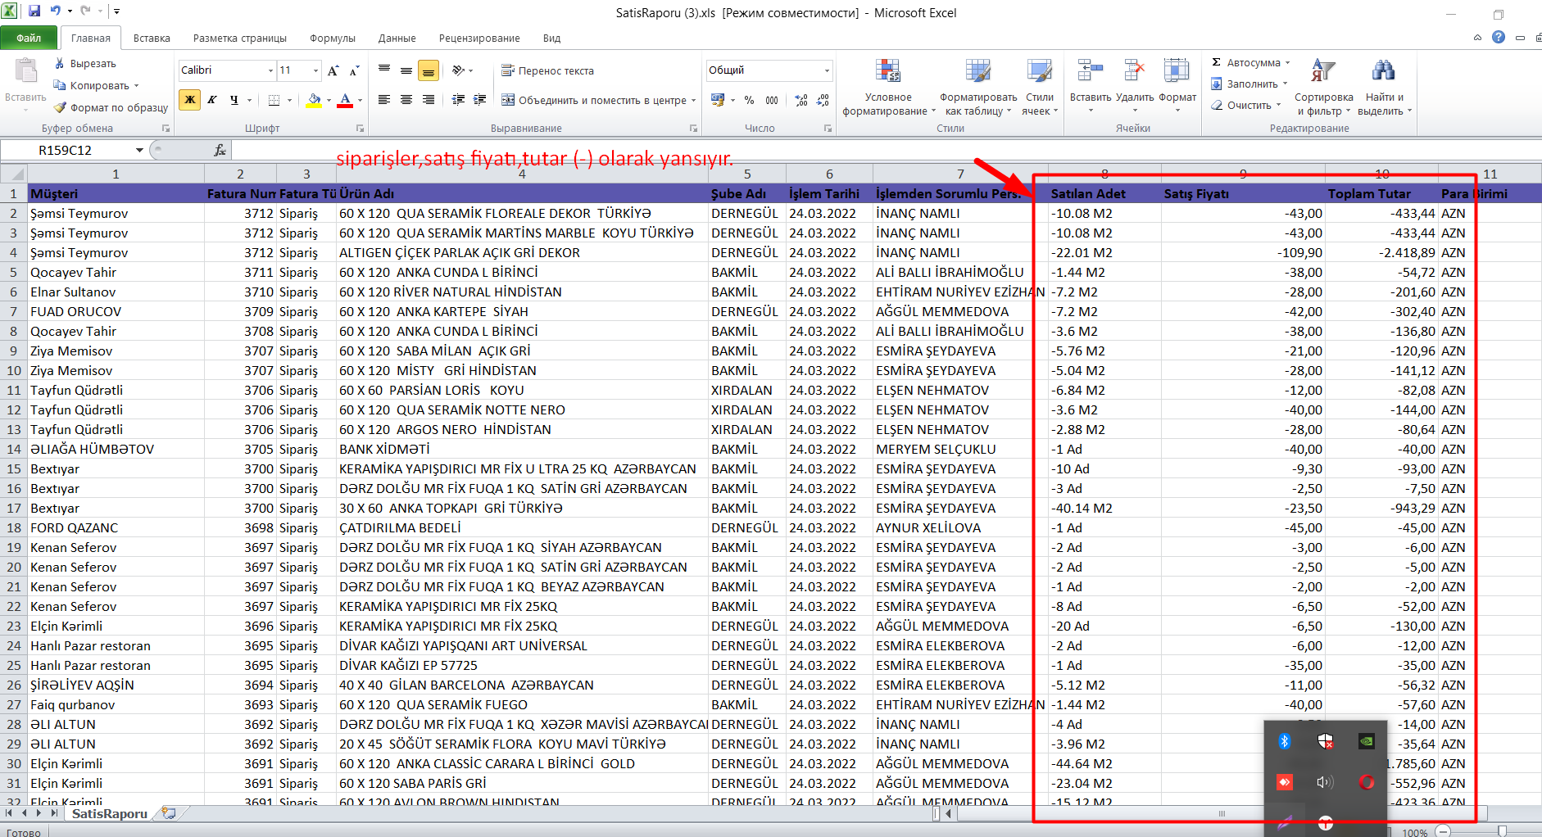Click the Format as Table icon

pos(977,72)
